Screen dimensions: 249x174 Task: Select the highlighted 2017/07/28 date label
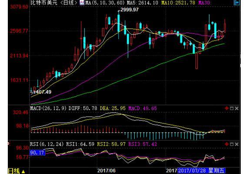201,171
